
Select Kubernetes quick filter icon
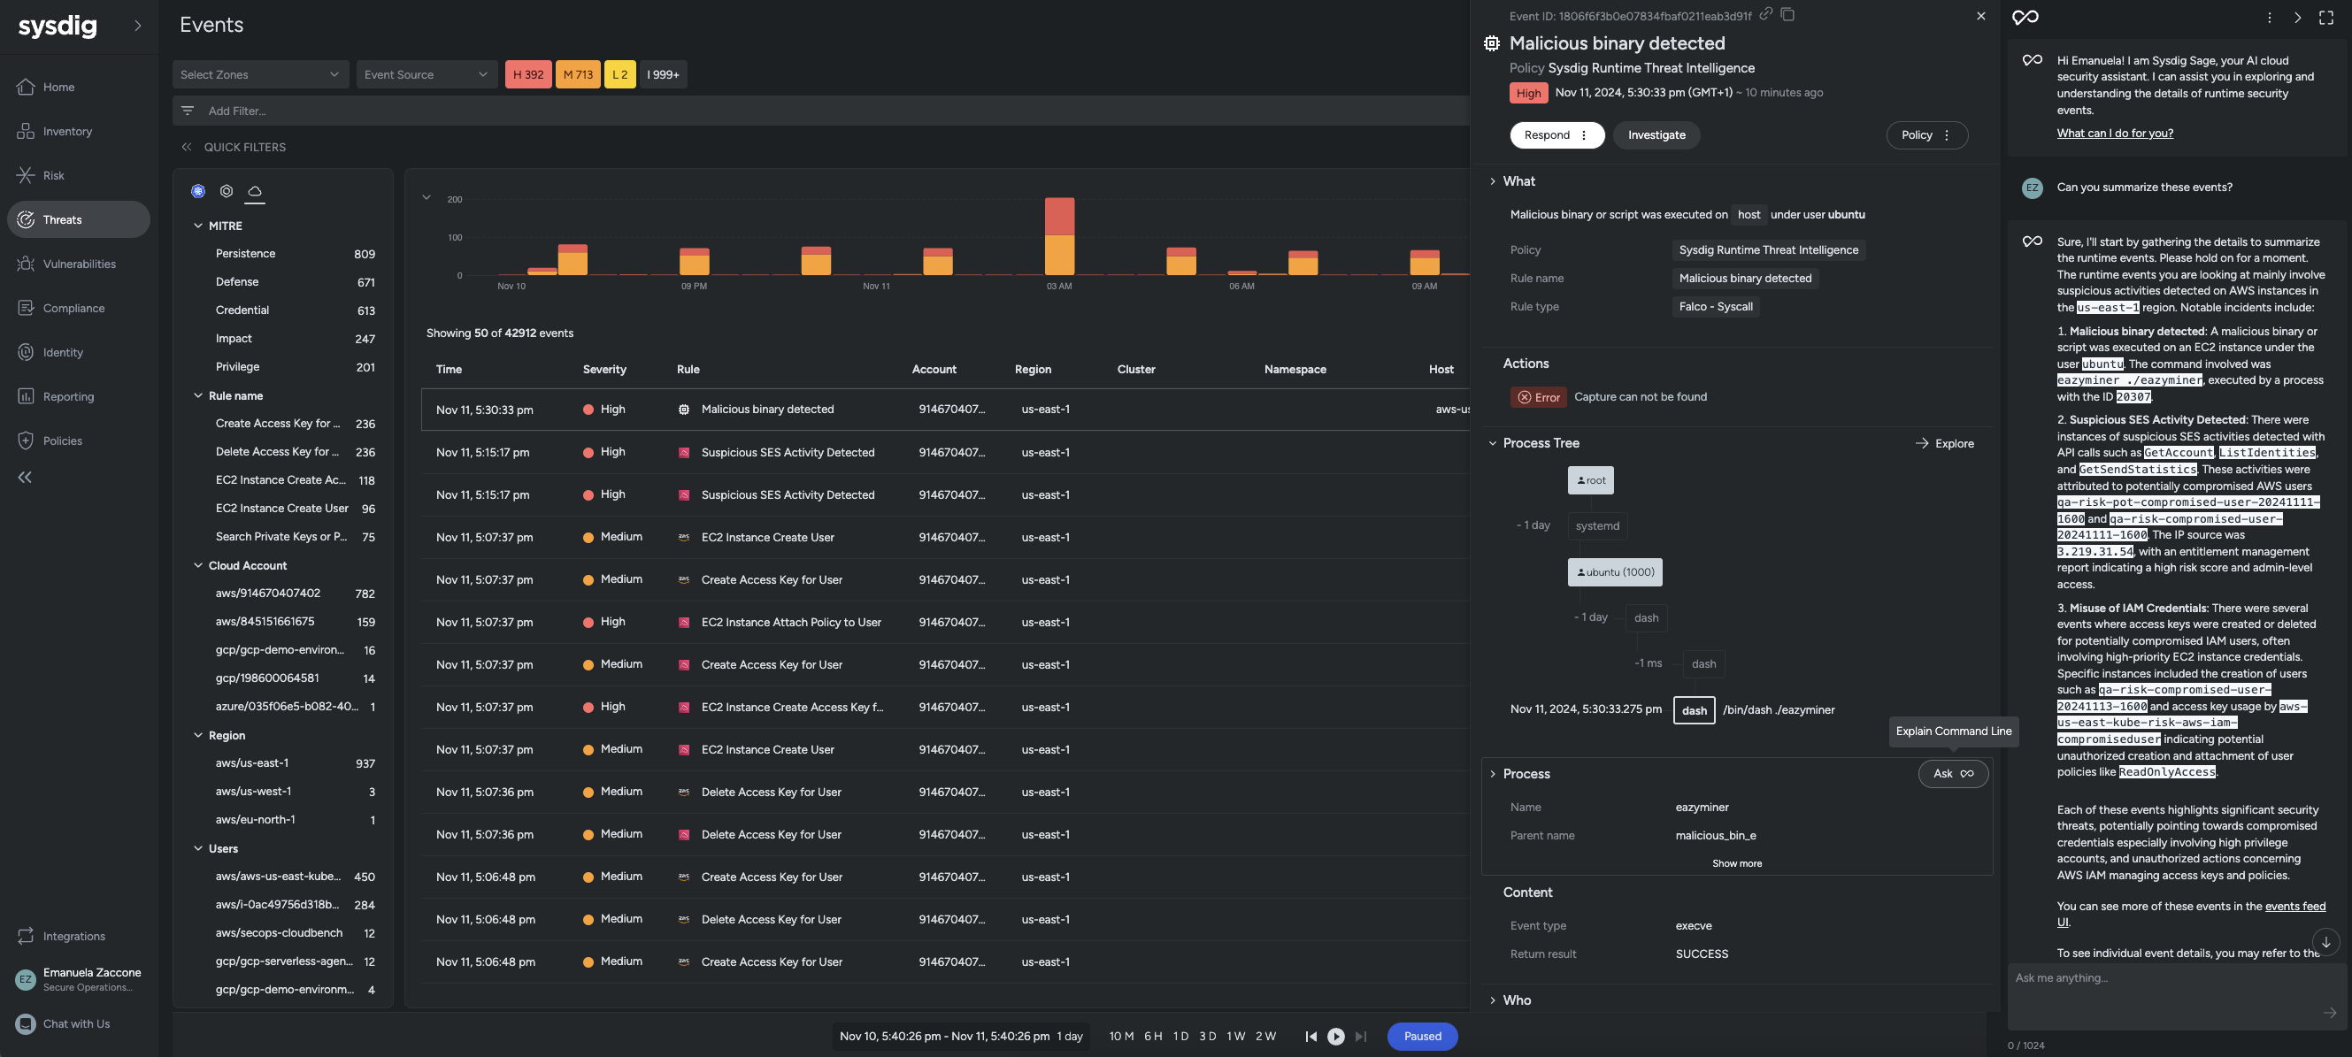click(198, 191)
